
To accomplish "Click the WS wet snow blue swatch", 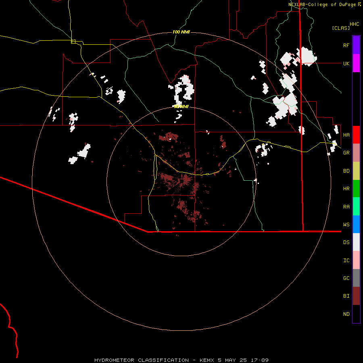I will click(x=356, y=224).
